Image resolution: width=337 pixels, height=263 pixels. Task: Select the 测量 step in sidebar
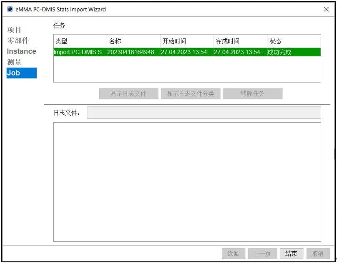click(15, 62)
